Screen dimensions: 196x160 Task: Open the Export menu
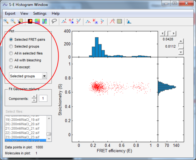[10, 13]
